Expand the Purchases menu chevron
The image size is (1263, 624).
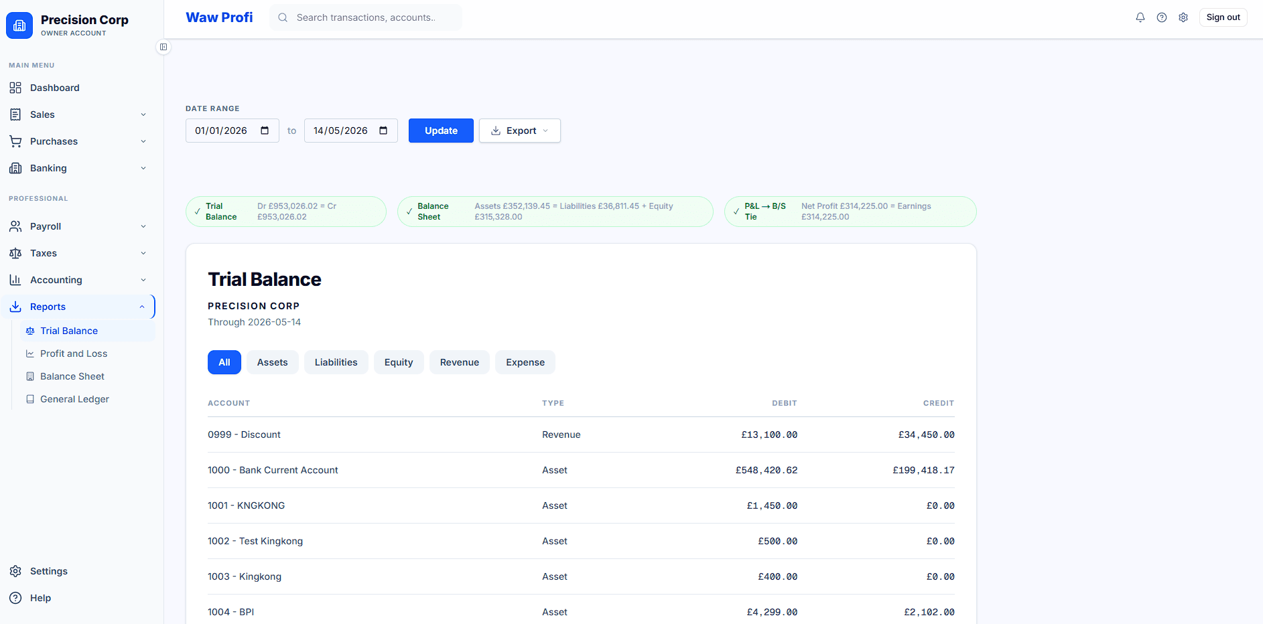[143, 141]
